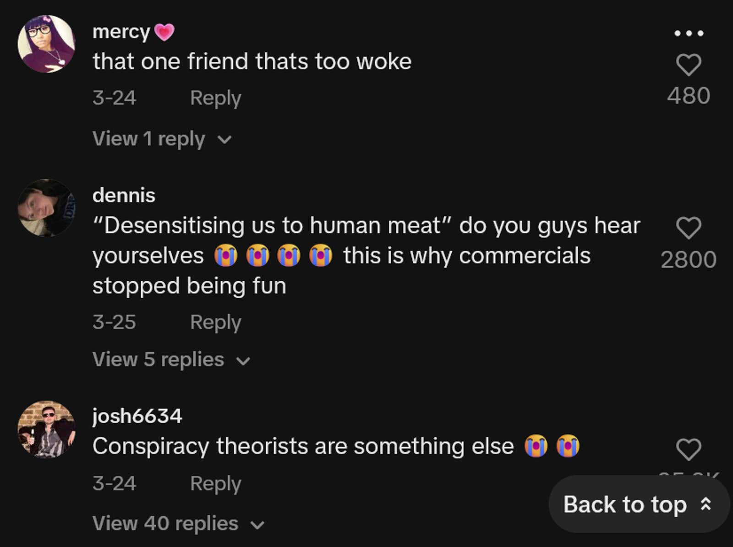
Task: Click the chevron next to View 5 replies
Action: (x=243, y=361)
